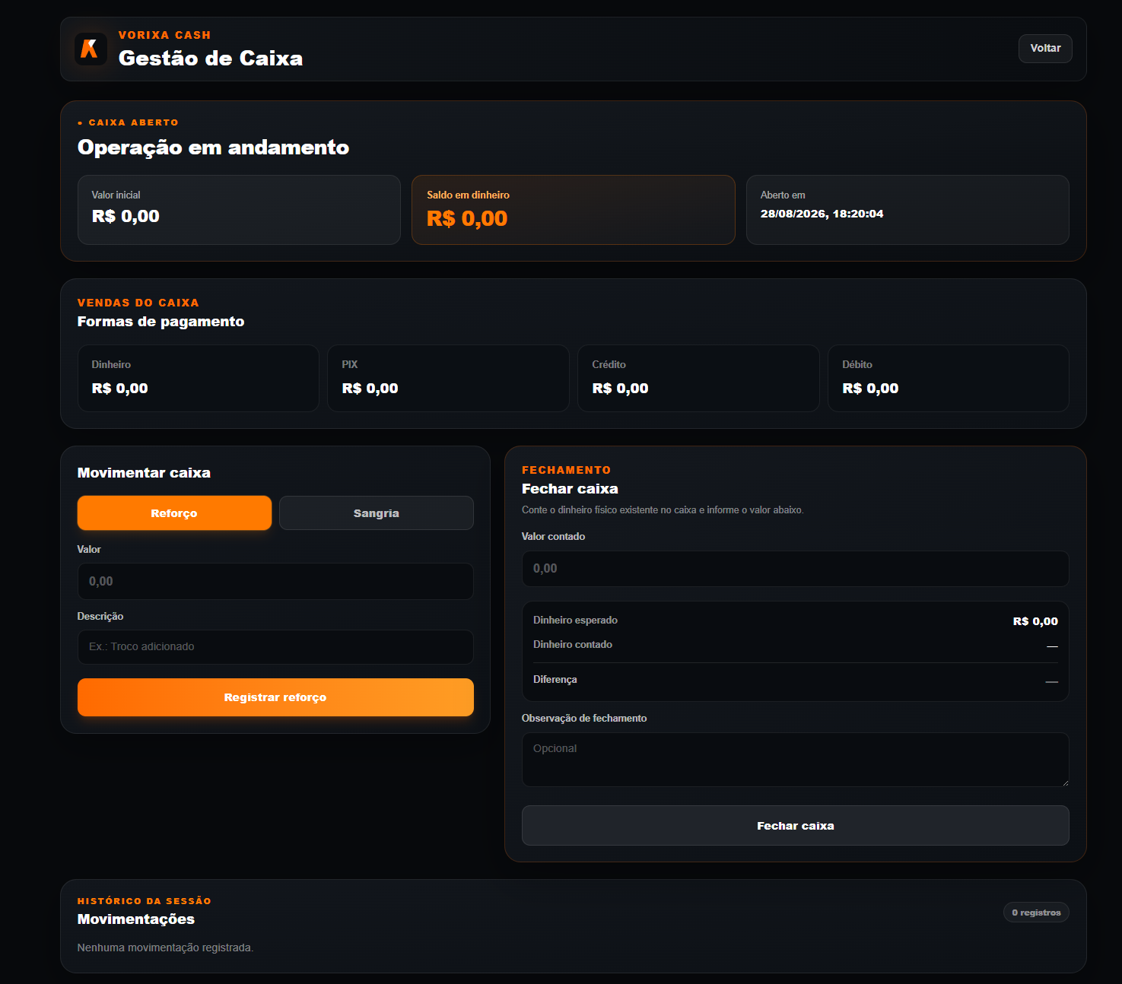Viewport: 1122px width, 984px height.
Task: Click the Valor inicial card
Action: (x=239, y=210)
